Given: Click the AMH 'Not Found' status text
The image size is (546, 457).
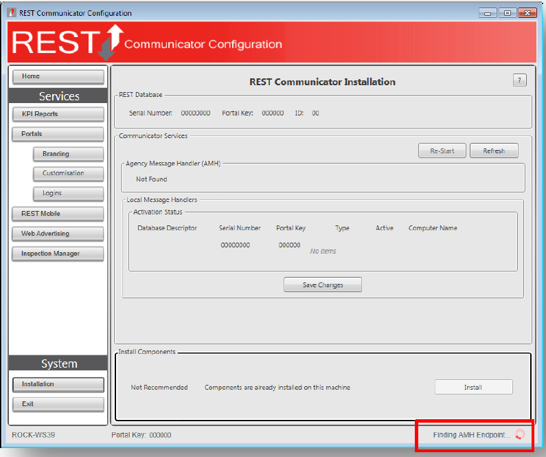Looking at the screenshot, I should point(152,179).
